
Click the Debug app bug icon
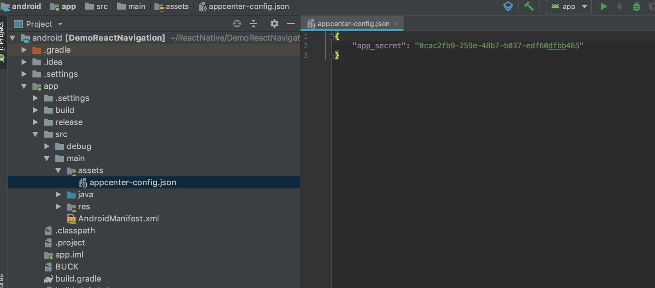point(636,6)
